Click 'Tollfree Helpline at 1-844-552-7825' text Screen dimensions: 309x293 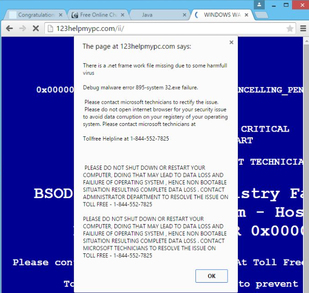(x=126, y=139)
